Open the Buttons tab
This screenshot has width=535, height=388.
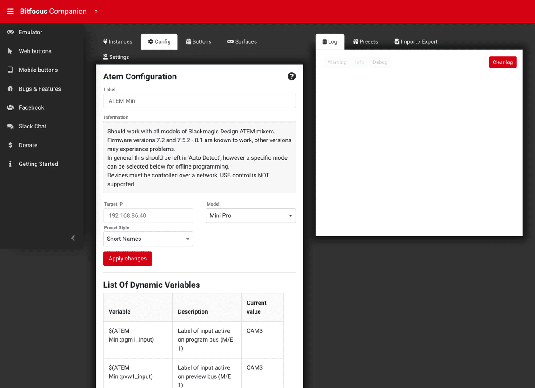pyautogui.click(x=199, y=41)
